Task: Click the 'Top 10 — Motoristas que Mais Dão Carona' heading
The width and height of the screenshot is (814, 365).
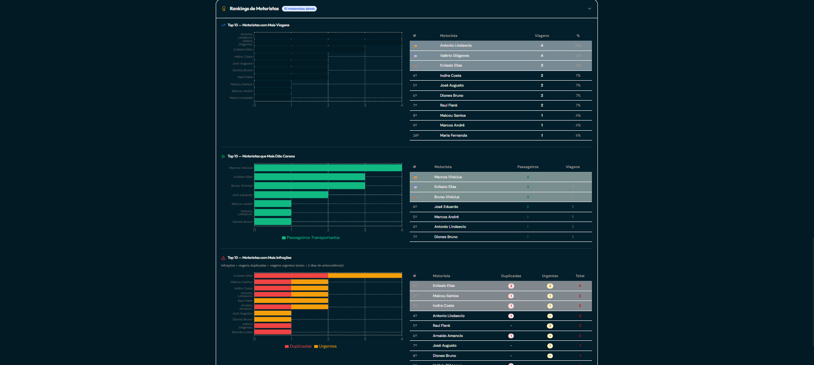Action: click(261, 156)
